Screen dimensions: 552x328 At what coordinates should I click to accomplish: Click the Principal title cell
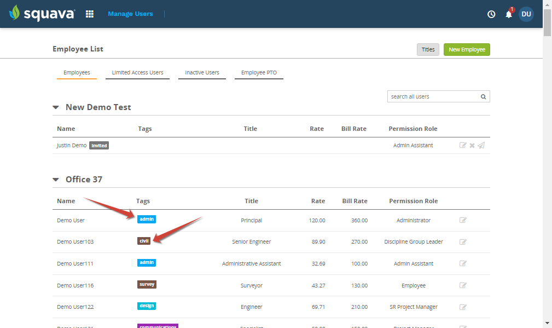click(251, 220)
